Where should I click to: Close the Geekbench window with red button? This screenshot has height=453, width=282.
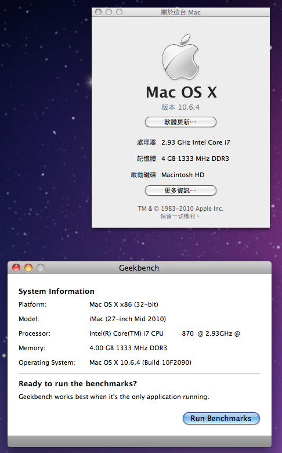(x=16, y=268)
